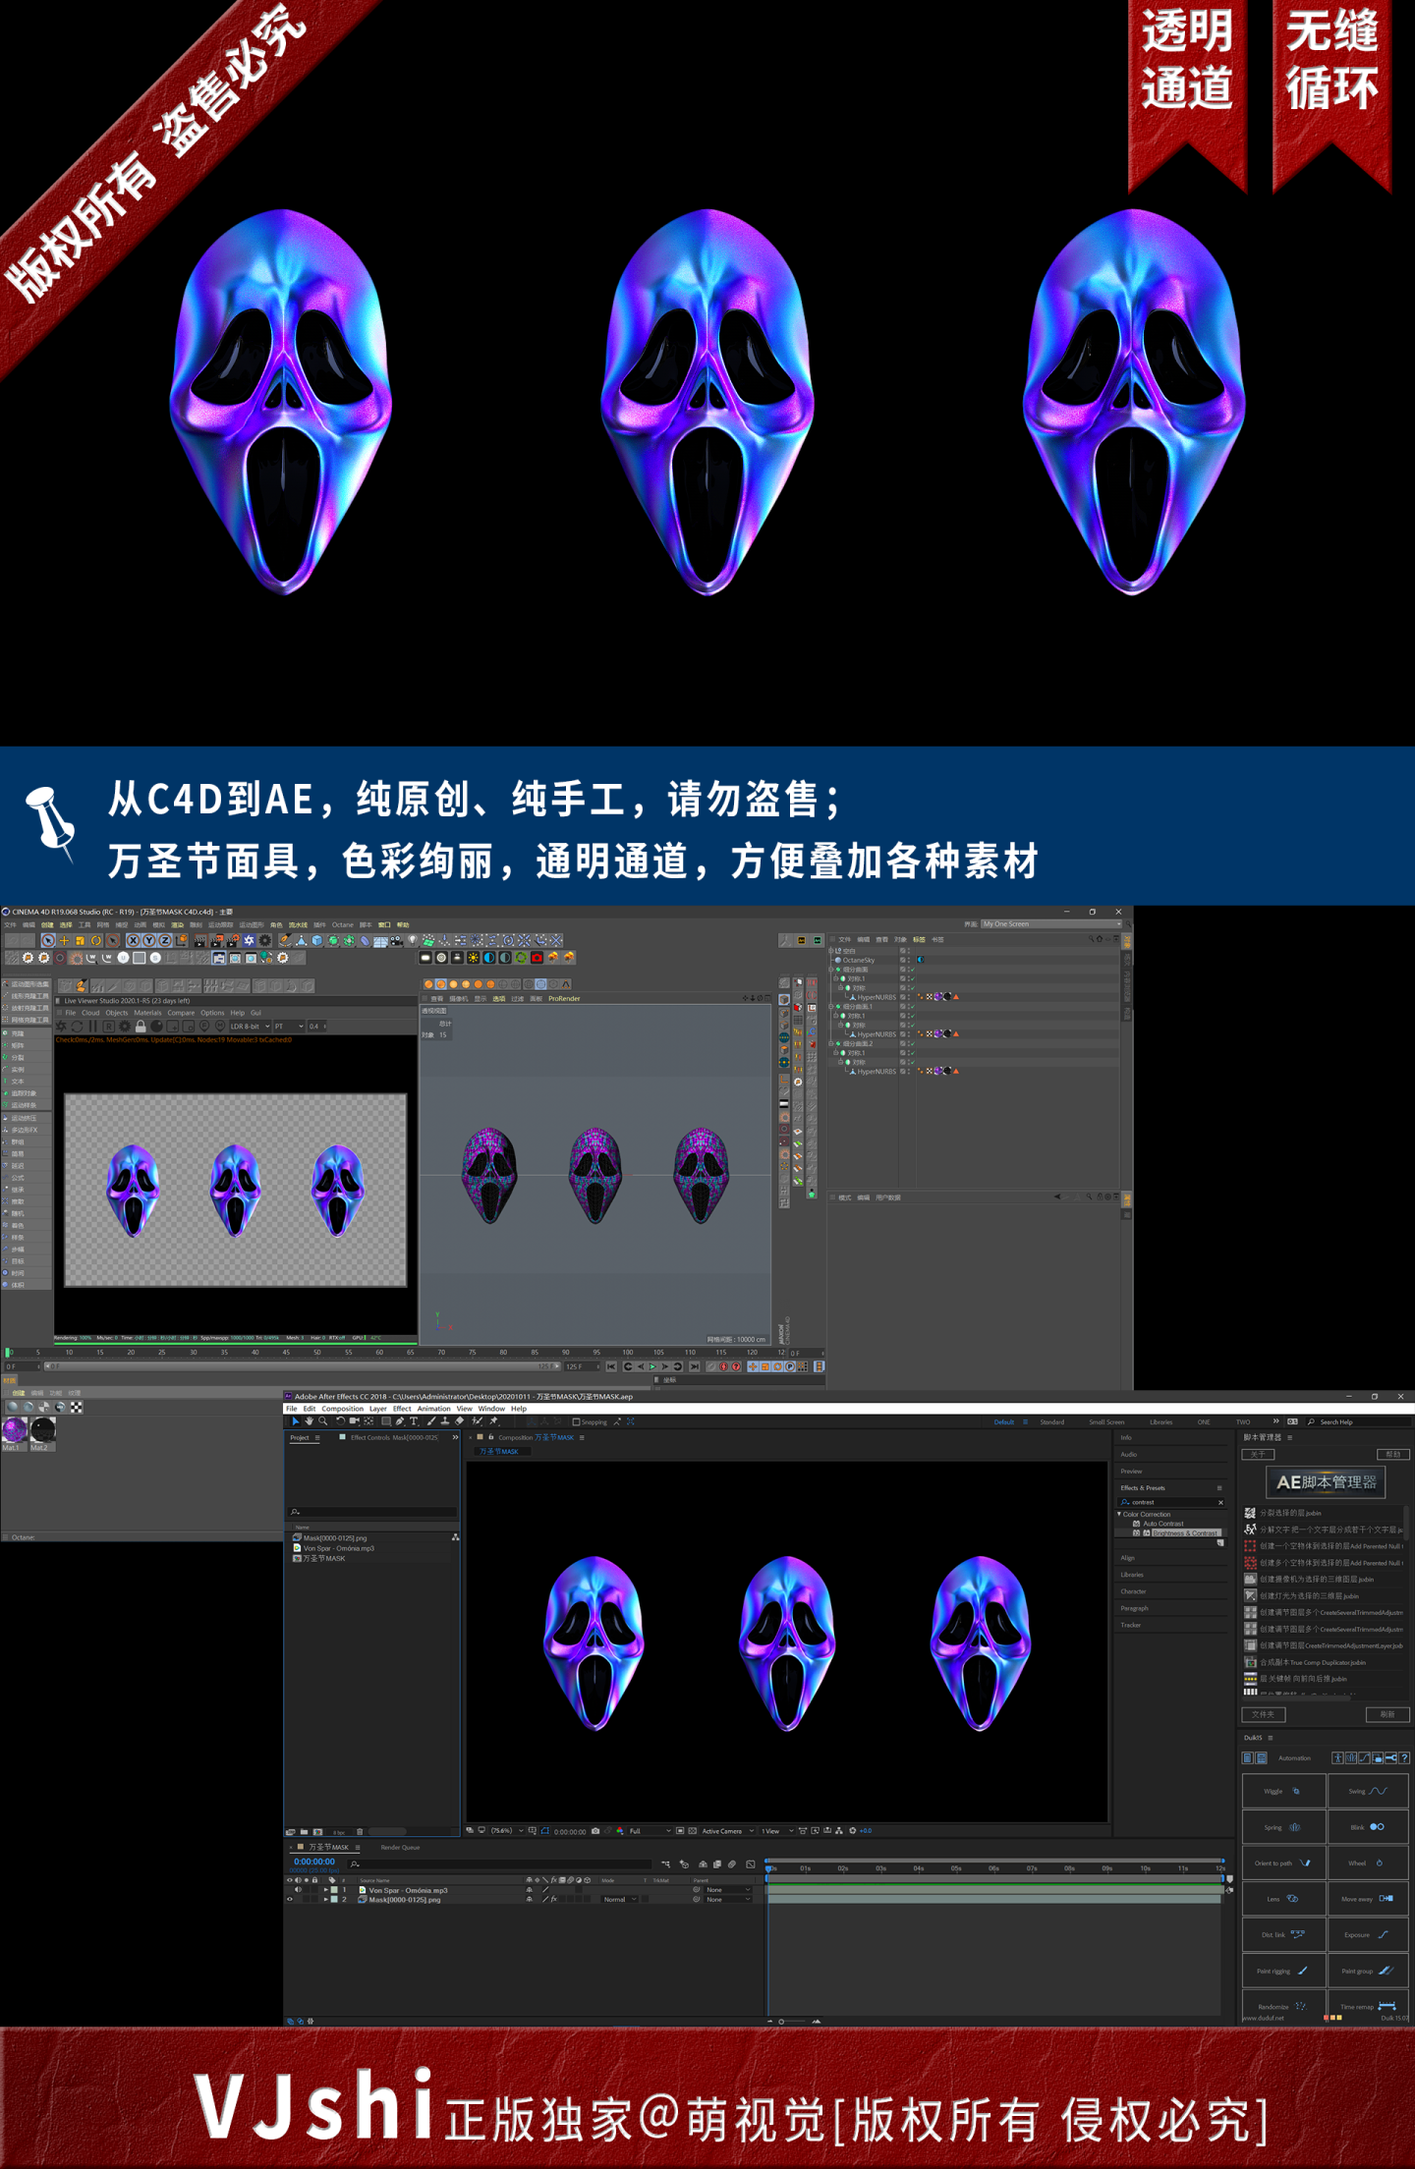The height and width of the screenshot is (2169, 1415).
Task: Open the LDR 8-bit dropdown in Live Viewer
Action: [250, 1026]
